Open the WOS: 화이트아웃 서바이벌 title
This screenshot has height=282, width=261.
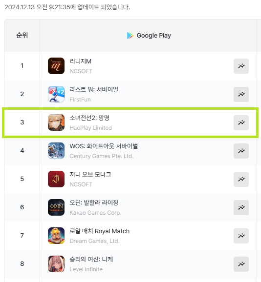tap(104, 146)
